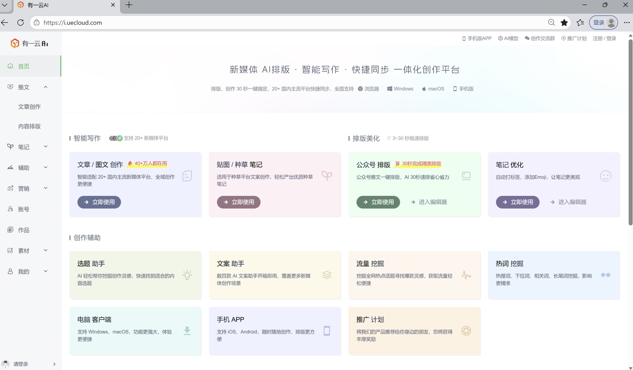Expand the 素材 sidebar section
The height and width of the screenshot is (370, 633).
pos(46,250)
